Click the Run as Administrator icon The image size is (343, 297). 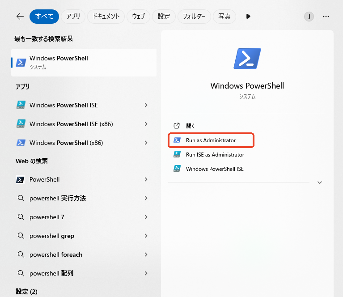click(x=177, y=140)
